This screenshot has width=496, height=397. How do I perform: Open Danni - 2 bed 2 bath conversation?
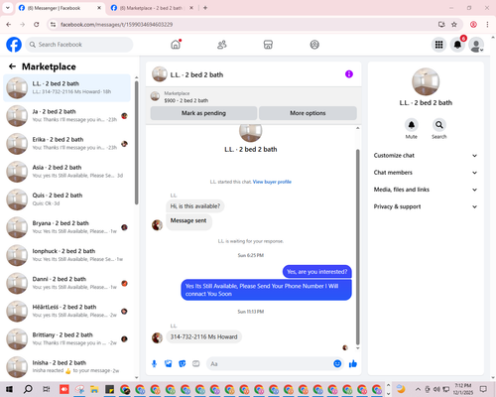tap(66, 283)
